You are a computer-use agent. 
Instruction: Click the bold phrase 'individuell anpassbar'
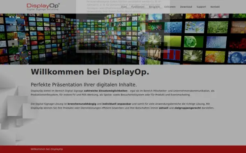[116, 104]
